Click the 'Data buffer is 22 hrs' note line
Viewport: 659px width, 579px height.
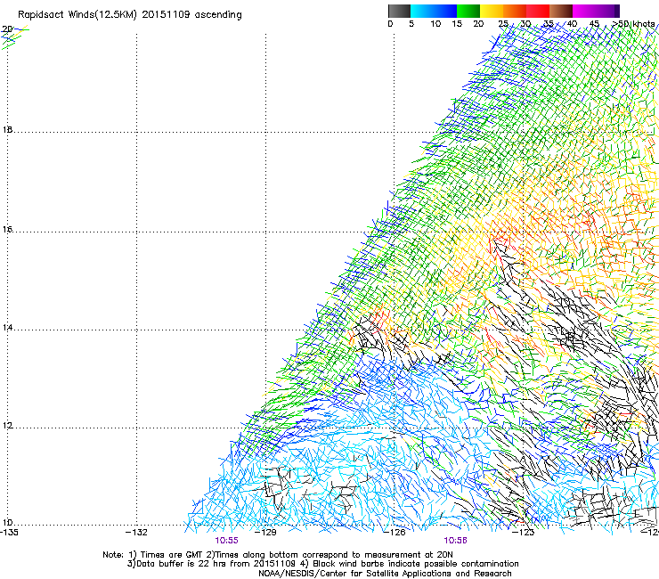point(322,564)
